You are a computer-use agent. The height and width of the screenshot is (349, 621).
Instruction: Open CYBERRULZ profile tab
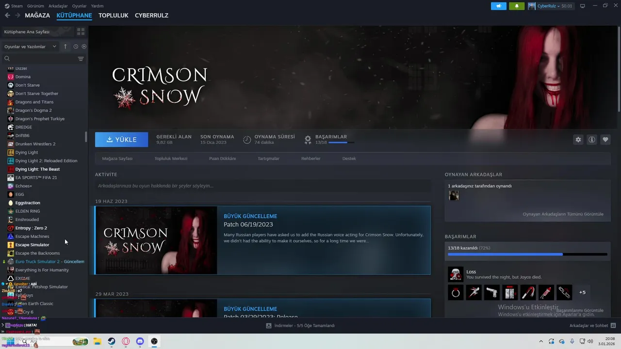[151, 16]
